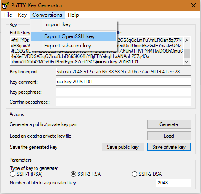This screenshot has width=201, height=194.
Task: Click the 'Confirm passphrase:' label
Action: [x=30, y=102]
